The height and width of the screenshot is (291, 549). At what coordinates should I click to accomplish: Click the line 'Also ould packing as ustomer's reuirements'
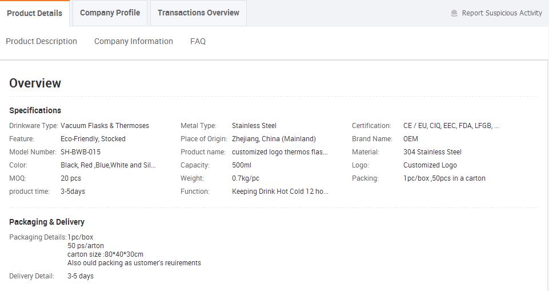tap(134, 262)
